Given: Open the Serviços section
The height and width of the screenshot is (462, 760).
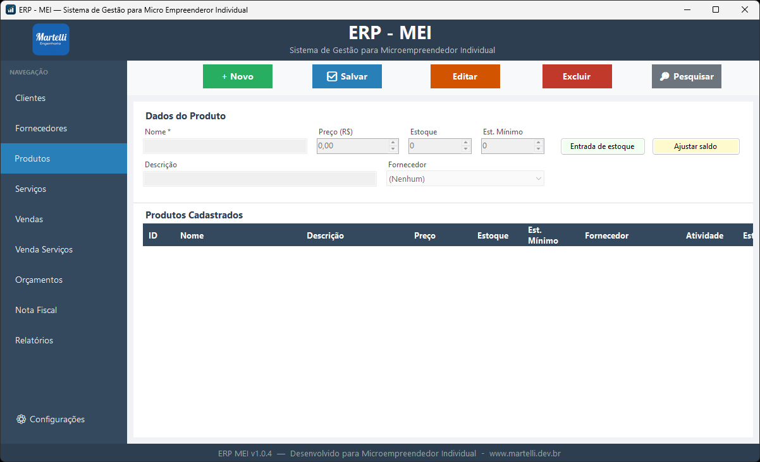Looking at the screenshot, I should pyautogui.click(x=64, y=189).
